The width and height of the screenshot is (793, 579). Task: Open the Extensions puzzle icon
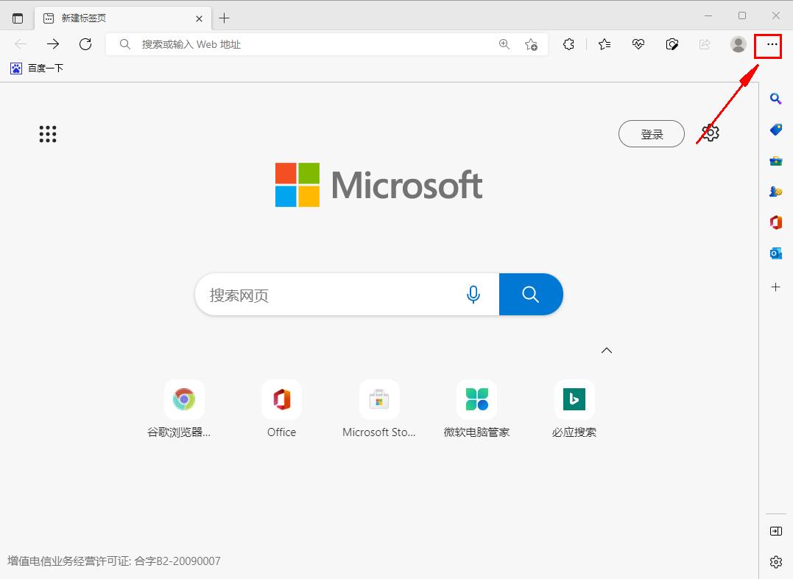point(569,44)
